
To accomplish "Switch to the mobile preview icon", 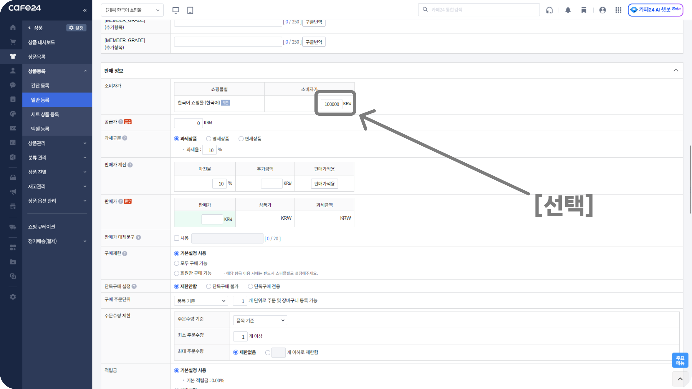I will pyautogui.click(x=190, y=10).
